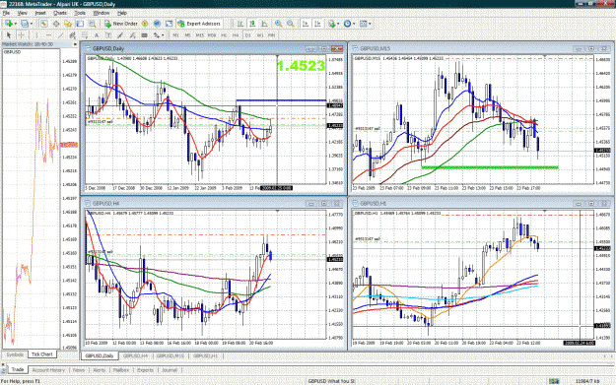
Task: Switch to GBPUSD,H4 chart tab
Action: 136,356
